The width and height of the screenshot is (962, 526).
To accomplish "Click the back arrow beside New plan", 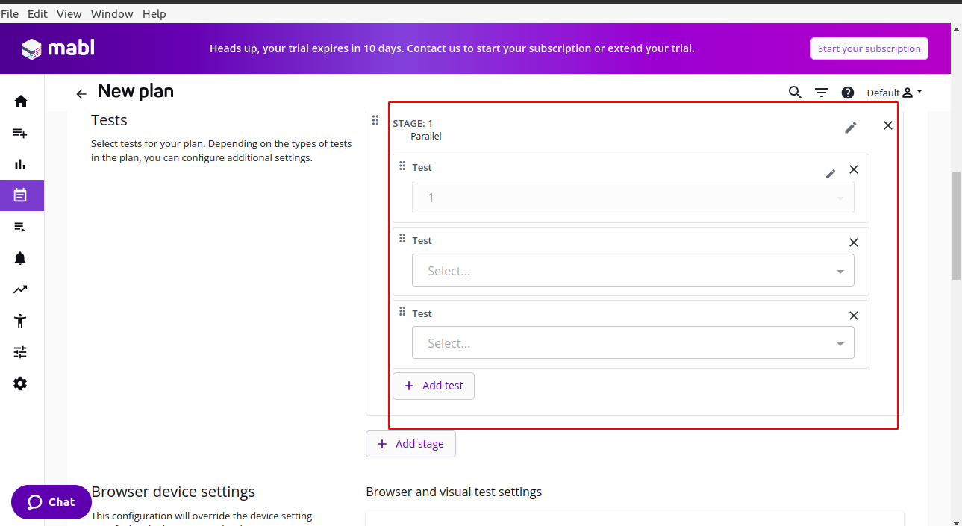I will [81, 94].
